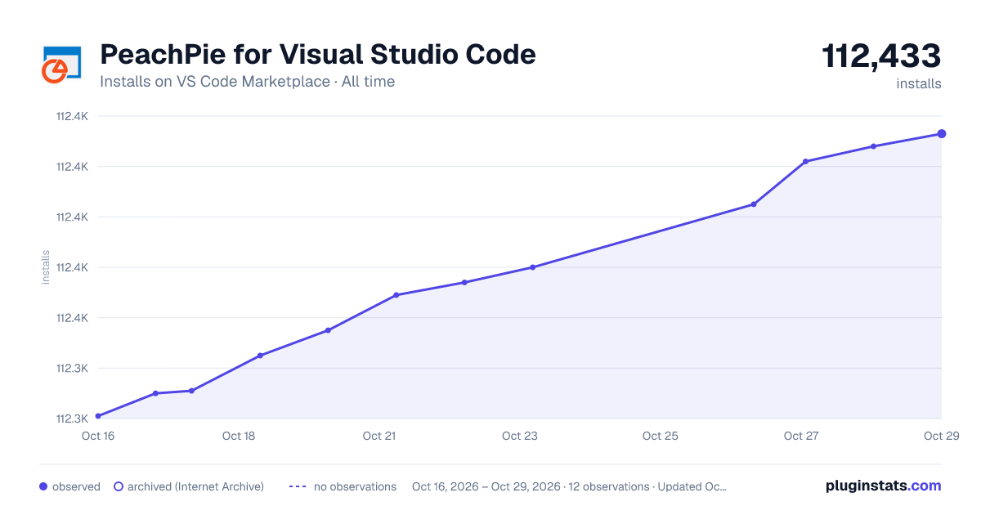Select the data point above Oct 23 label
Viewport: 981px width, 515px height.
pyautogui.click(x=532, y=267)
